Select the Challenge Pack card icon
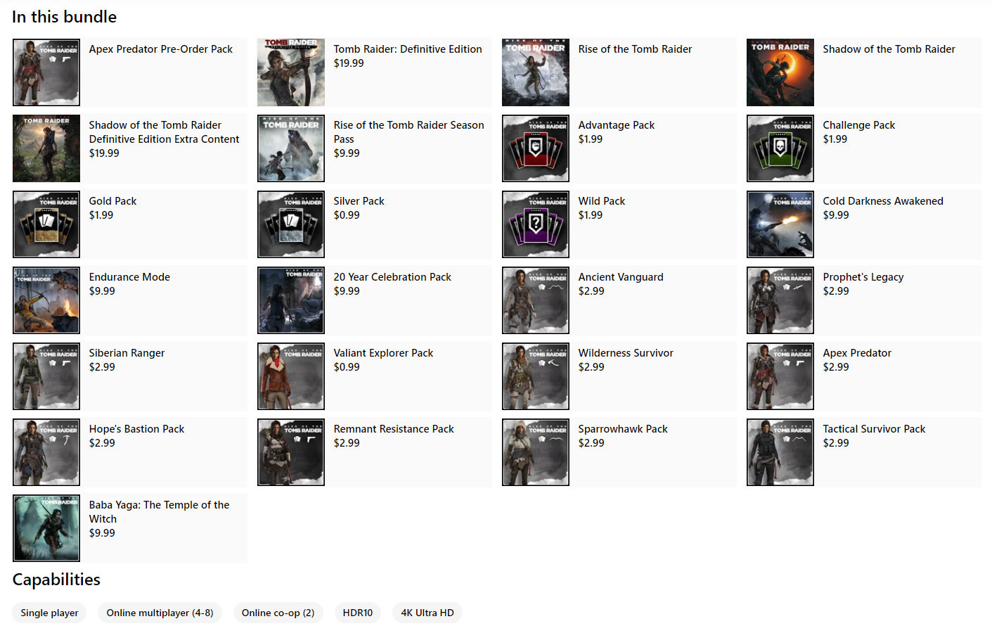 point(780,148)
